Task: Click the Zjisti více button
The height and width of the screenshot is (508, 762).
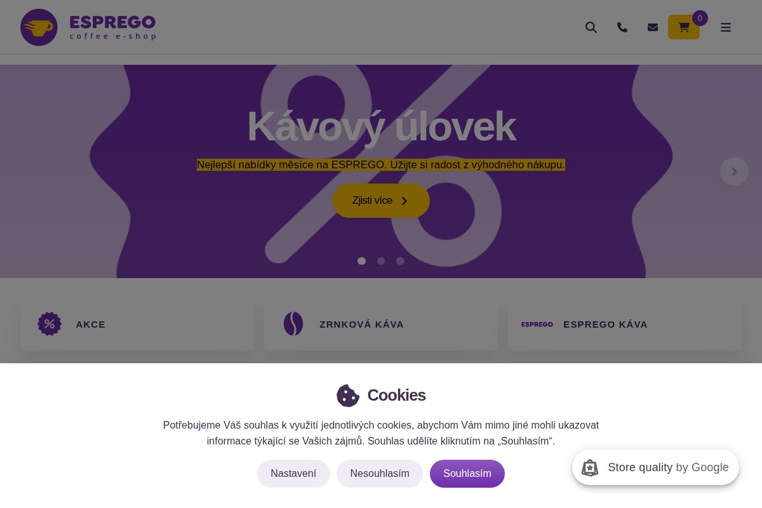Action: click(381, 201)
